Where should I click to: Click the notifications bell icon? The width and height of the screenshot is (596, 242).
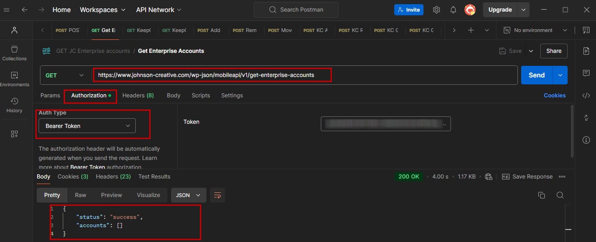click(x=453, y=10)
